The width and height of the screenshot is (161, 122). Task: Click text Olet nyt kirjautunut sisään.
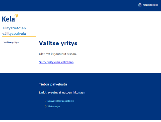point(58,54)
